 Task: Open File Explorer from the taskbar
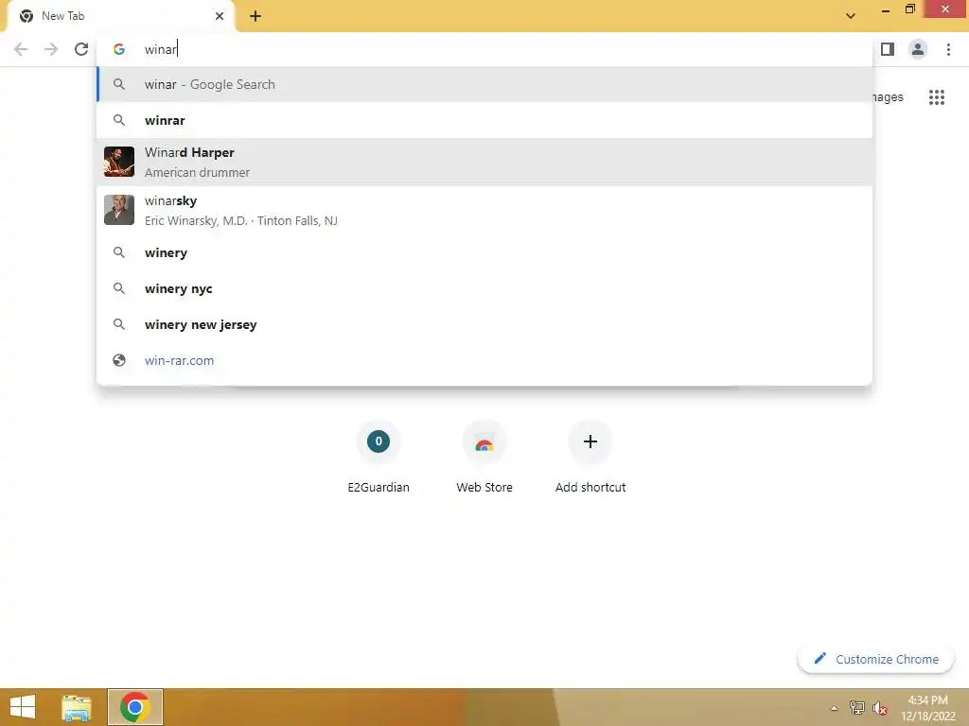pos(77,707)
